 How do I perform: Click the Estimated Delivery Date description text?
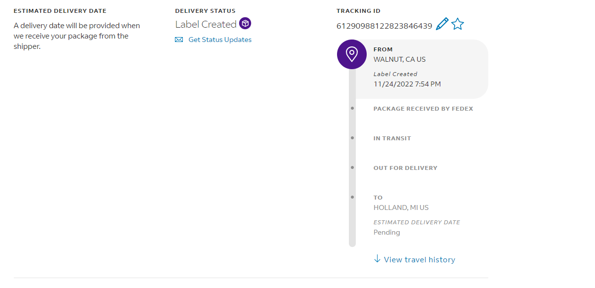(x=77, y=36)
